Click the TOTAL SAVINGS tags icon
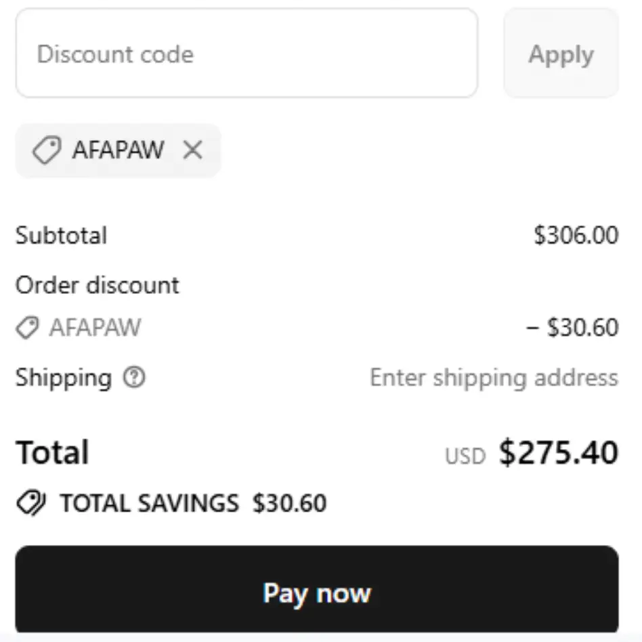The height and width of the screenshot is (642, 642). (31, 503)
